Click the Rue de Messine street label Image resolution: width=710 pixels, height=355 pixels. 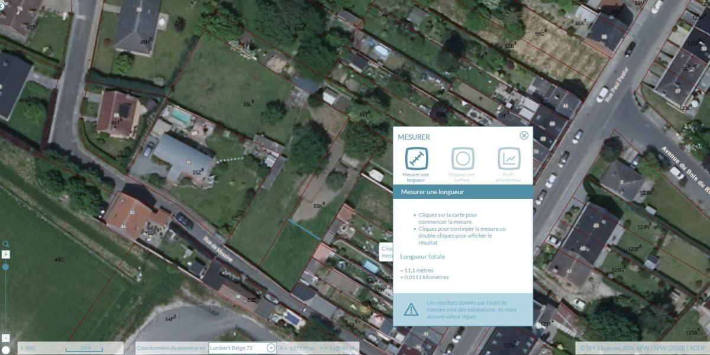[x=218, y=251]
